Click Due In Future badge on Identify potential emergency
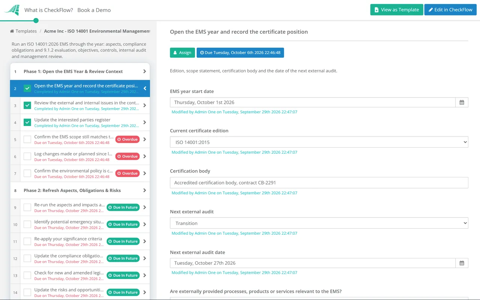This screenshot has width=480, height=300. tap(123, 224)
